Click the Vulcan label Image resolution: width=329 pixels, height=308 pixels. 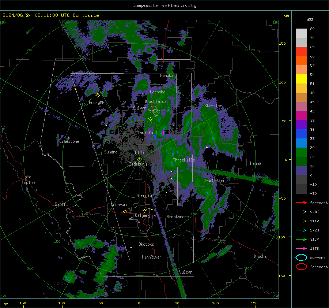click(x=186, y=272)
